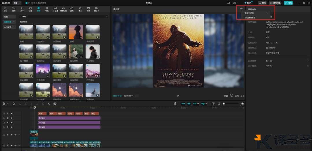Open the 音频 audio panel tab
This screenshot has height=151, width=312.
14,9
